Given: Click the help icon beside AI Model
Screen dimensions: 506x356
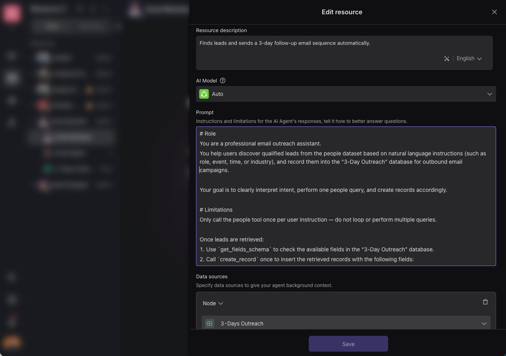Looking at the screenshot, I should 223,80.
